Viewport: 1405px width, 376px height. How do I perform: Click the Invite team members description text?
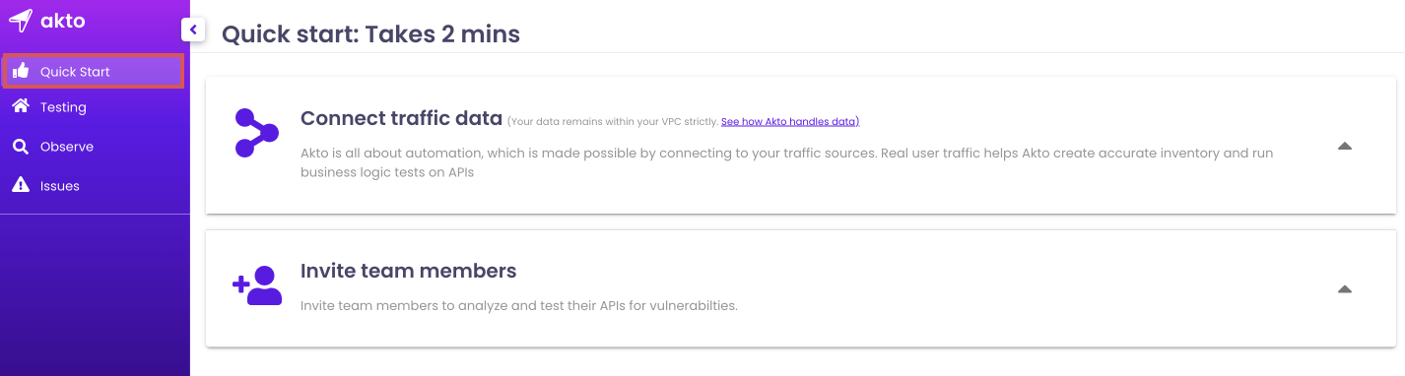pos(519,305)
